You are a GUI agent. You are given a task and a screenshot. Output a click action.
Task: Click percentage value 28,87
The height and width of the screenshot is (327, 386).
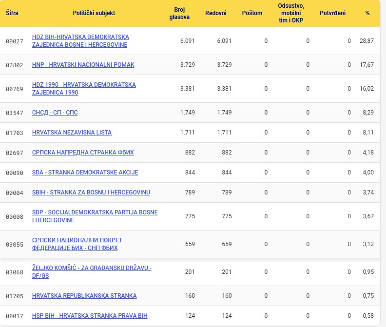[367, 40]
